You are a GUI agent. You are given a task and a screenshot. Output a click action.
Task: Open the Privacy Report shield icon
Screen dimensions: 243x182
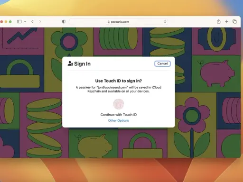point(64,21)
